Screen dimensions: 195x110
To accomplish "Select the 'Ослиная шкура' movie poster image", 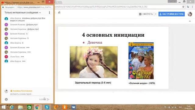I will 141,61.
